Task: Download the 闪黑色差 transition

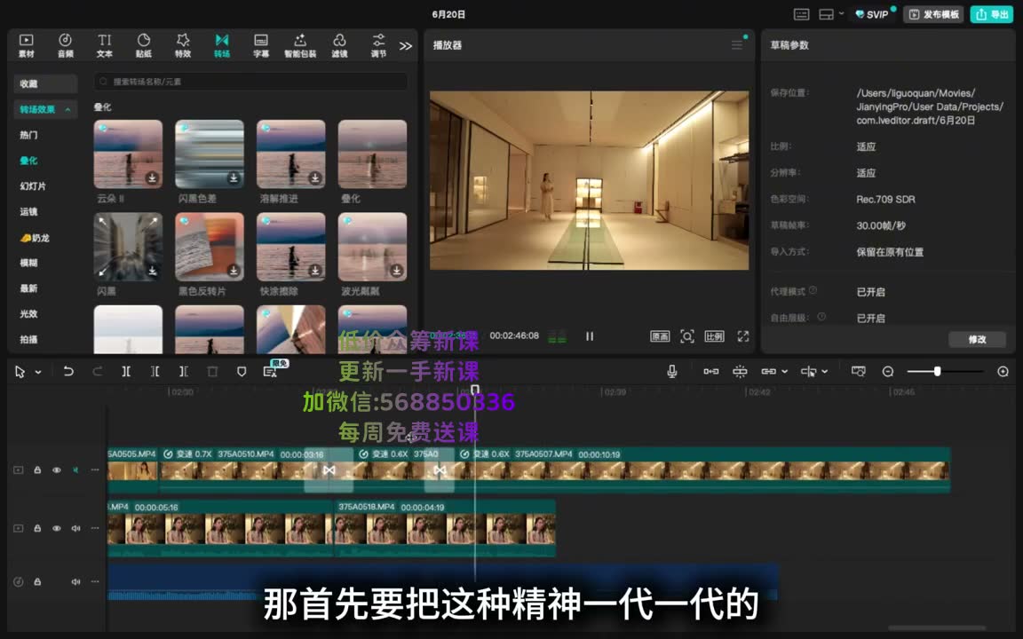Action: click(x=234, y=178)
